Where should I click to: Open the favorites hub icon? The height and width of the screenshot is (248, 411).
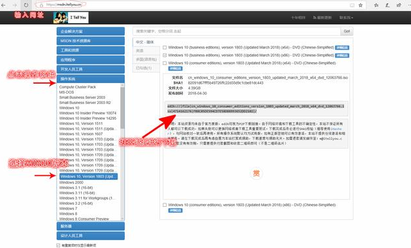pos(376,5)
